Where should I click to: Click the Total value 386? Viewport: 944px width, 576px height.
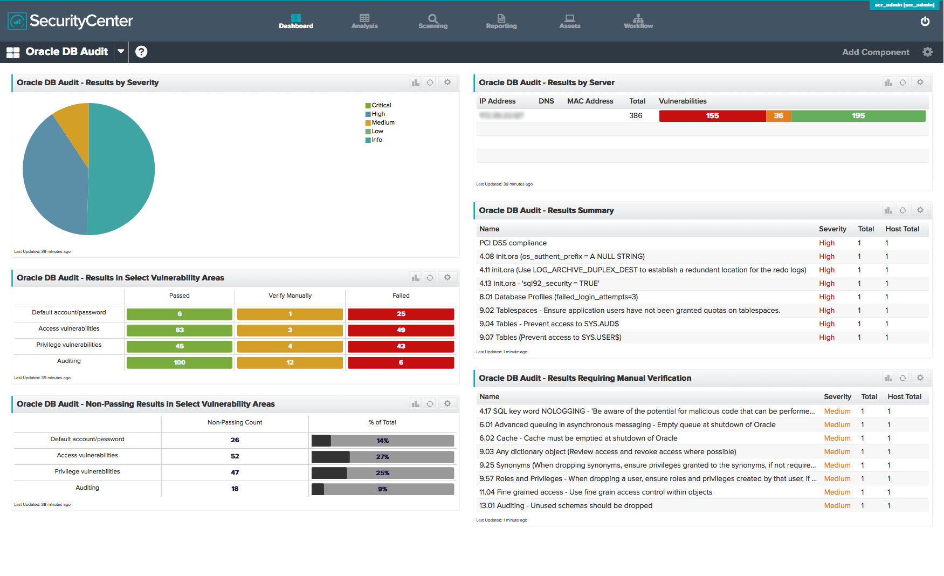(x=636, y=116)
